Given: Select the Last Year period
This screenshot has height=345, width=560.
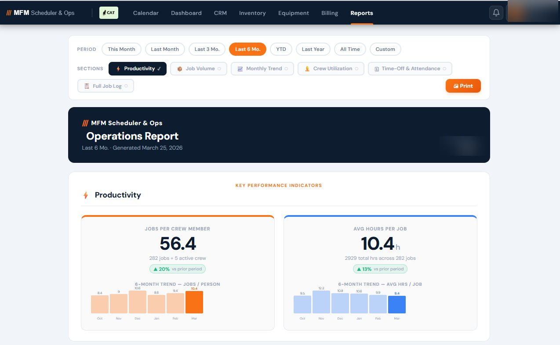Looking at the screenshot, I should pyautogui.click(x=313, y=49).
